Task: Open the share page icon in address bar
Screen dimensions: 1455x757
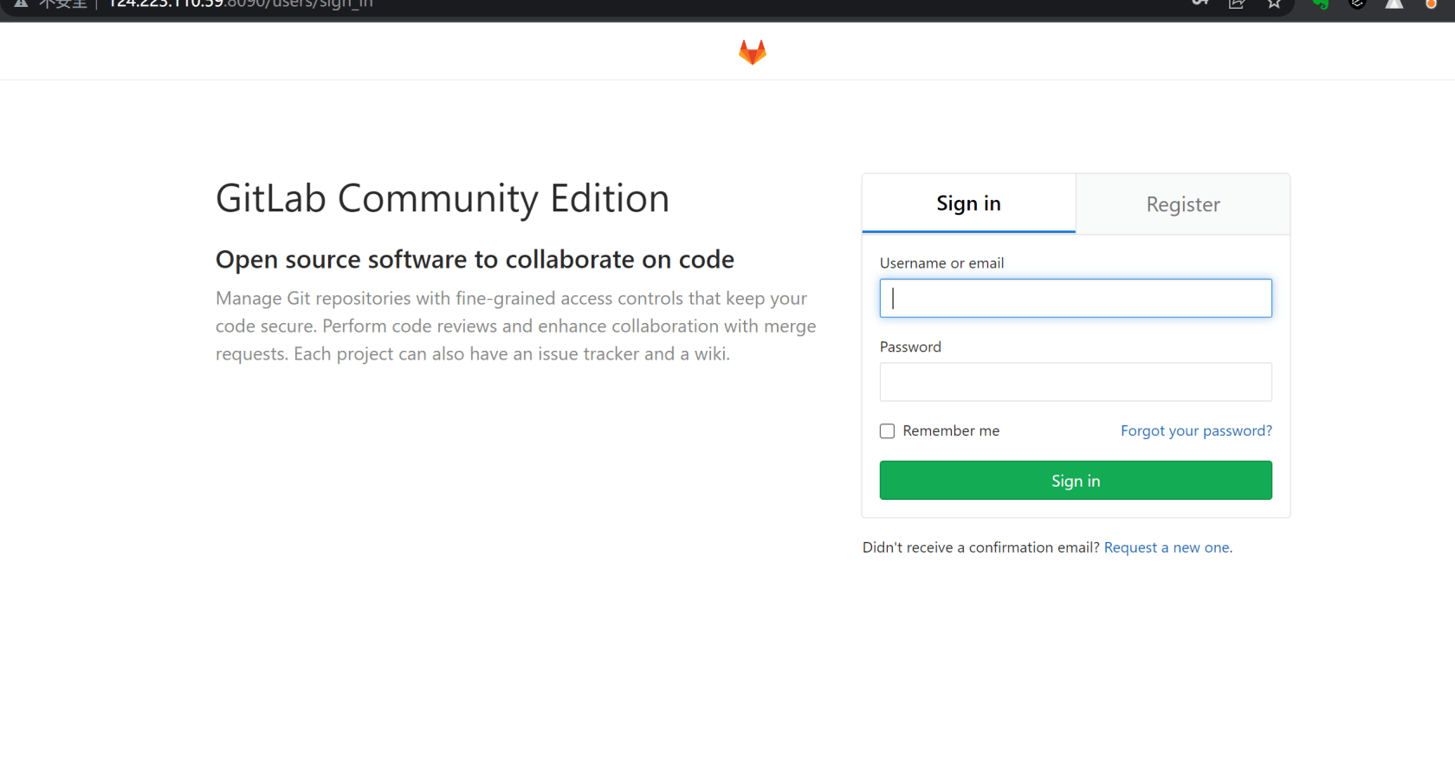Action: click(1237, 3)
